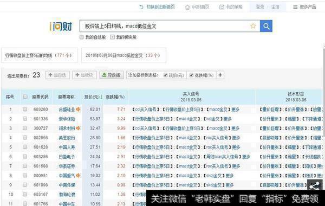Toggle the select-all checkbox in table header
Image resolution: width=325 pixels, height=206 pixels.
click(x=25, y=96)
